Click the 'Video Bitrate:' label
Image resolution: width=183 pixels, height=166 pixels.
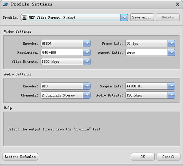pos(25,61)
